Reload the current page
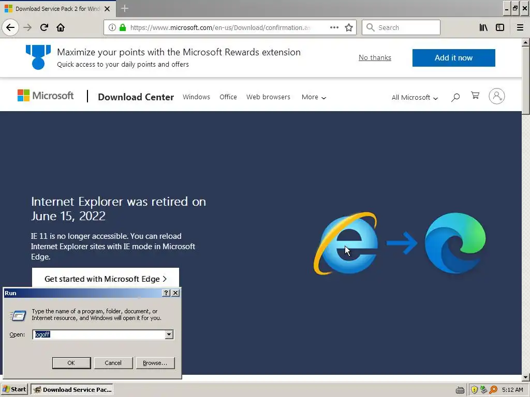The image size is (530, 397). point(44,27)
